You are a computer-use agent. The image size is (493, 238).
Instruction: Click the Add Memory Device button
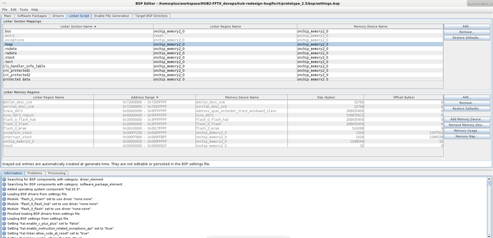[x=467, y=119]
